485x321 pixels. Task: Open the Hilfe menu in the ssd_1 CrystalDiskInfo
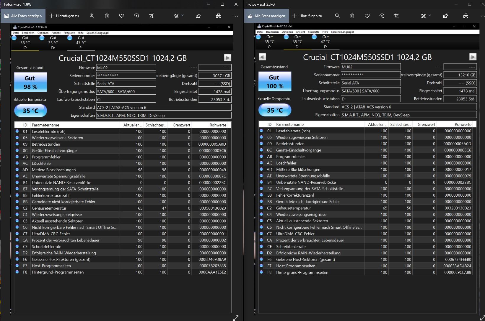[x=81, y=33]
